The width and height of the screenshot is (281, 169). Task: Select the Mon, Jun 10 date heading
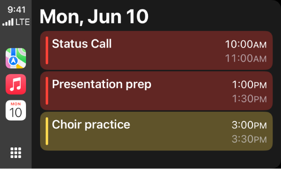pos(94,16)
